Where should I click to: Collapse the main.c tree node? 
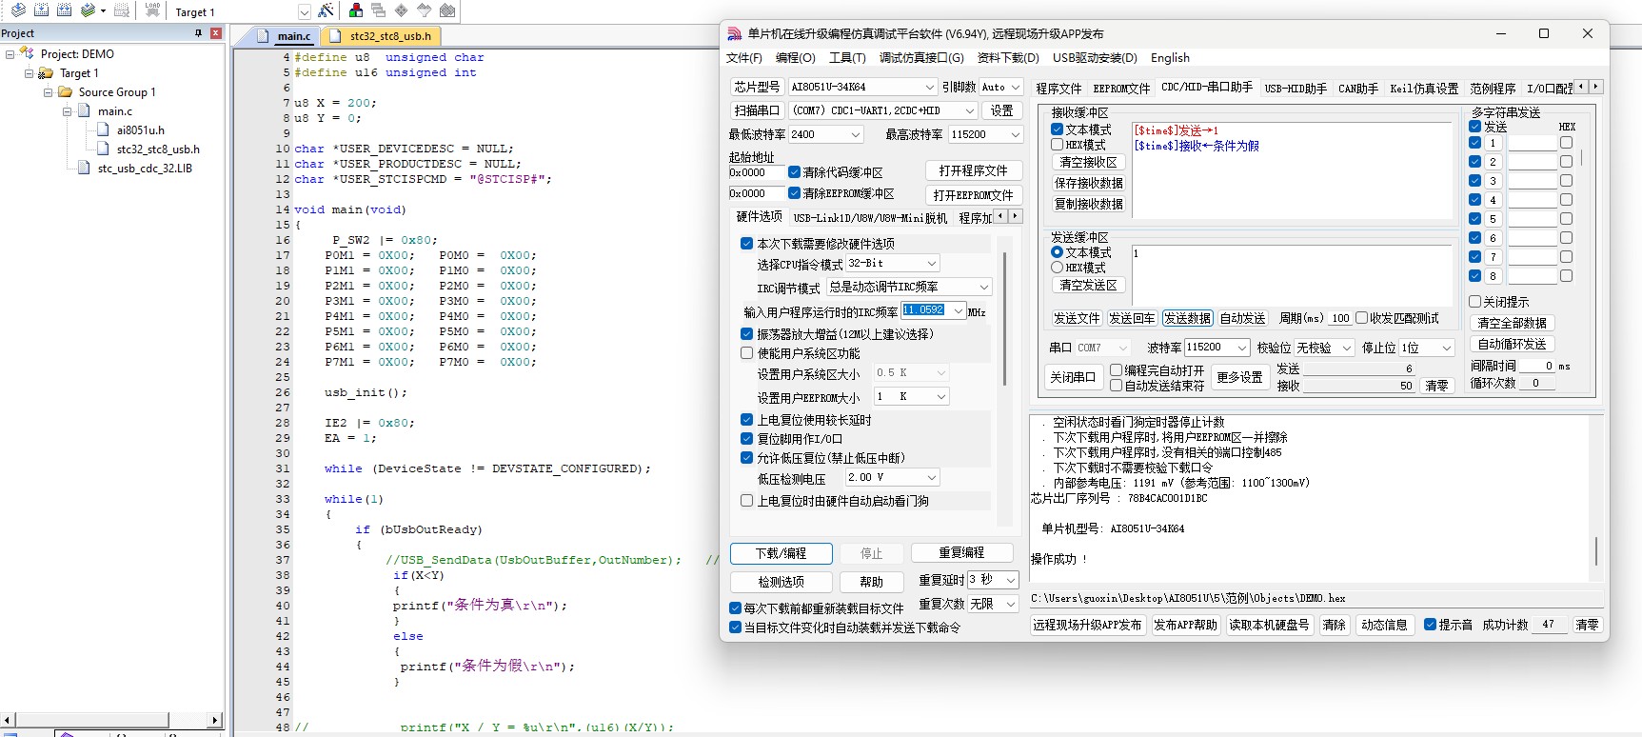click(x=67, y=111)
